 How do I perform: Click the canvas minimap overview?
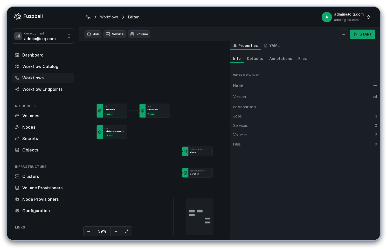(200, 217)
